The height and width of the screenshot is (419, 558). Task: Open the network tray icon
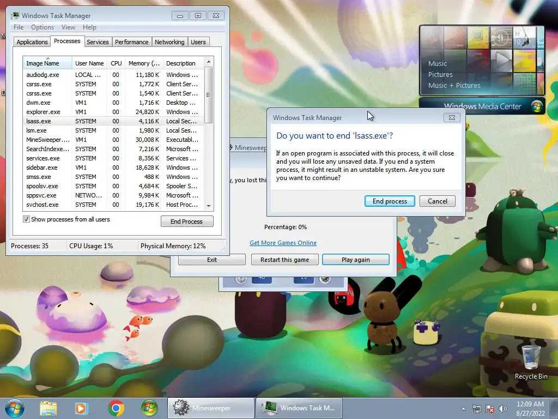476,409
